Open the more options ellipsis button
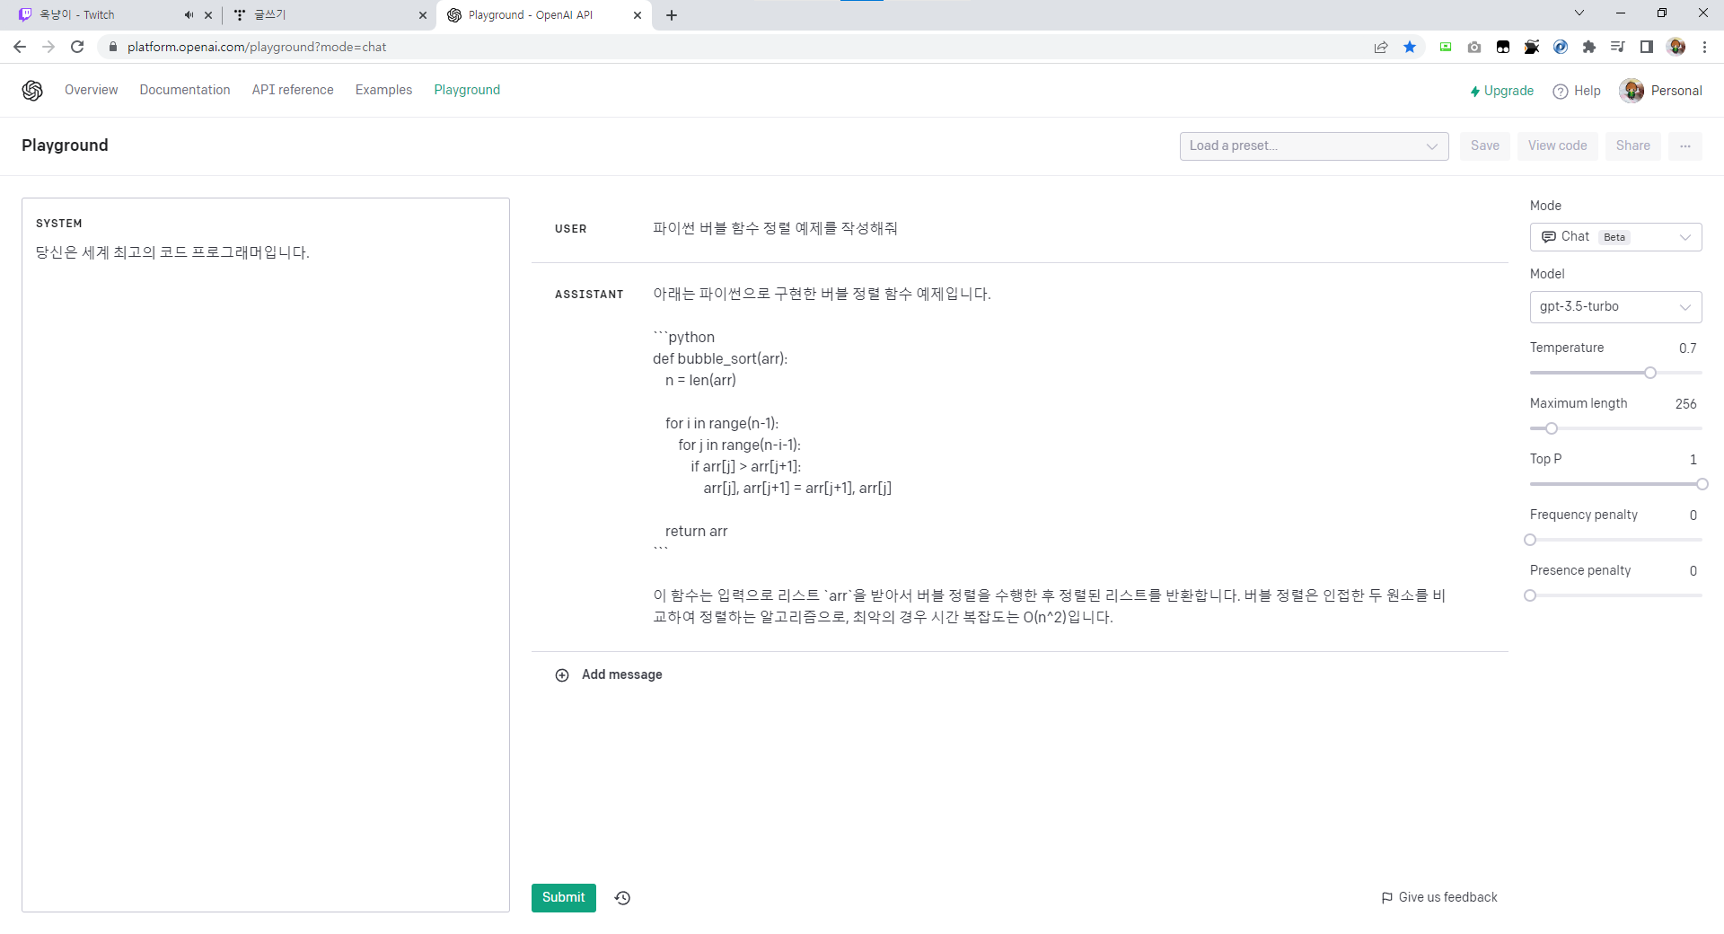The height and width of the screenshot is (934, 1724). click(1685, 145)
